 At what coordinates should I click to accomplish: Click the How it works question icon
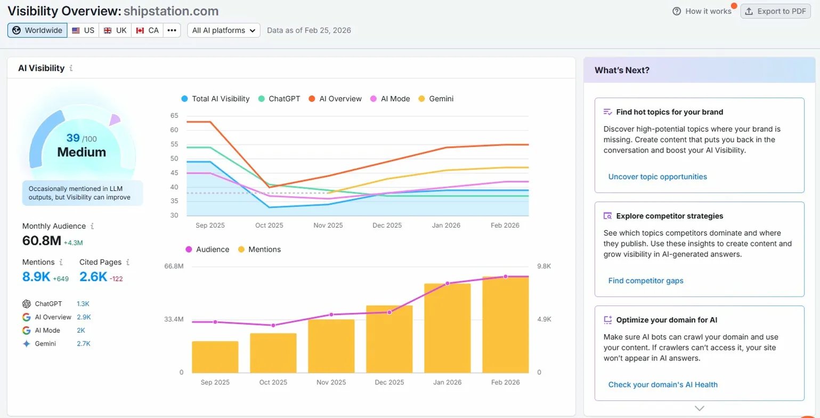pyautogui.click(x=677, y=11)
